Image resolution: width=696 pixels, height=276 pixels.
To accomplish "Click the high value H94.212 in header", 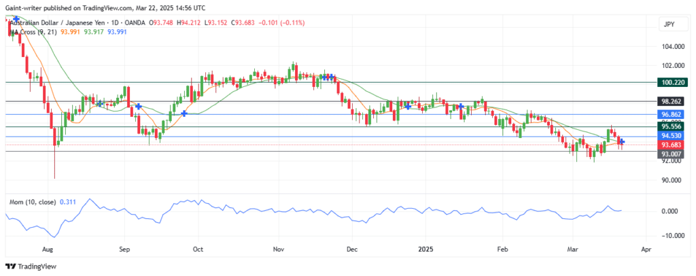I will (x=188, y=22).
